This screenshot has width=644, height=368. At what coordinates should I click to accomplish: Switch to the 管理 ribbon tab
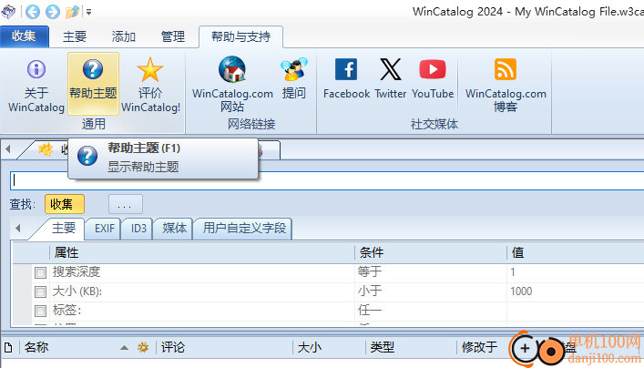pyautogui.click(x=173, y=37)
